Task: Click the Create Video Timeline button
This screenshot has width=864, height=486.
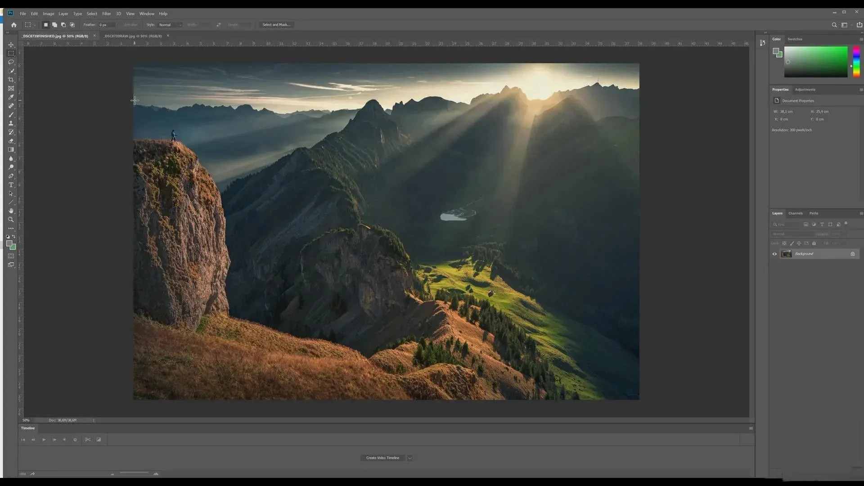Action: (x=382, y=458)
